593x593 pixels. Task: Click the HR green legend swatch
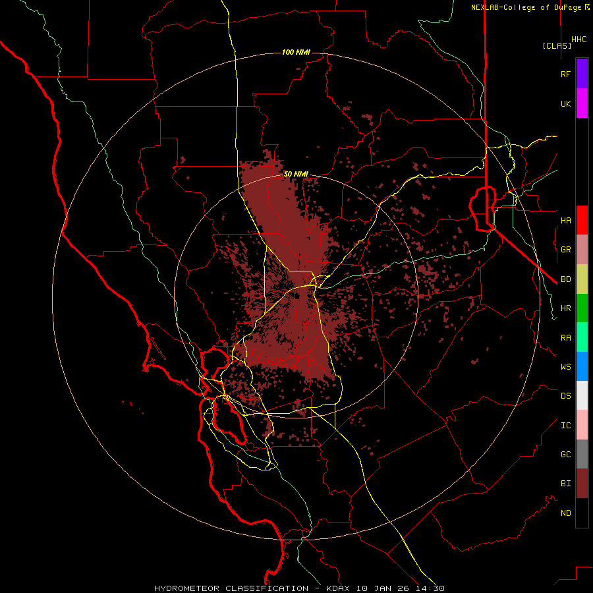582,308
